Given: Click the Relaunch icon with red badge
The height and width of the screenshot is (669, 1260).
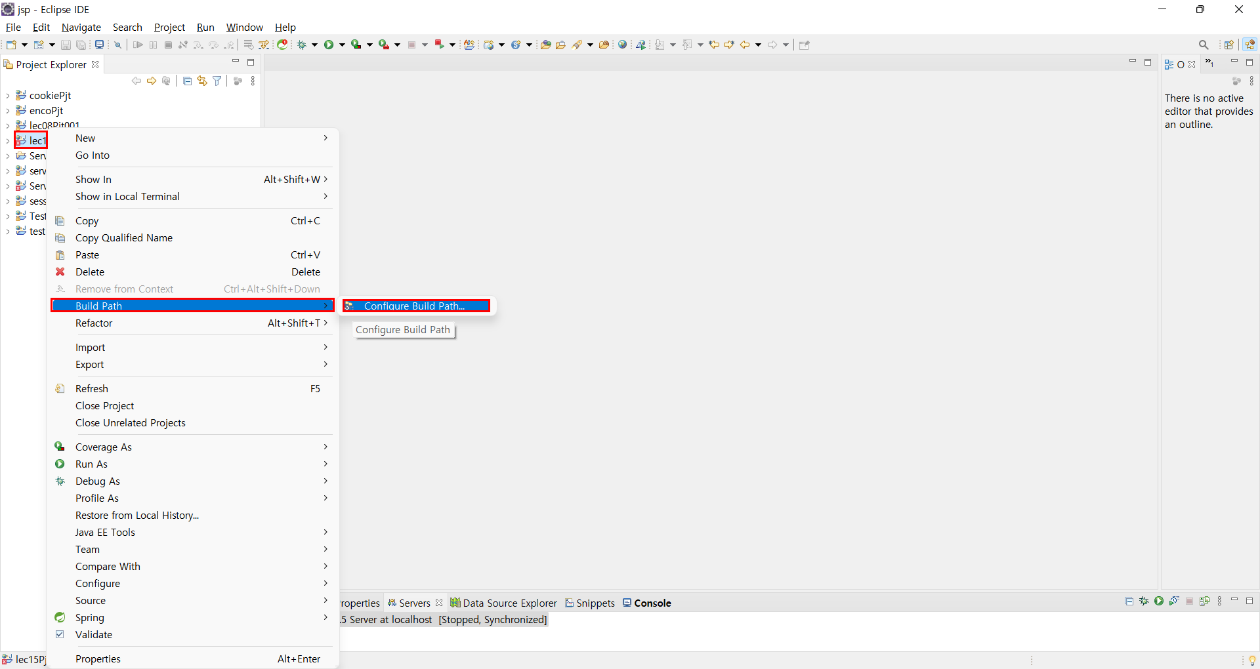Looking at the screenshot, I should click(x=440, y=45).
